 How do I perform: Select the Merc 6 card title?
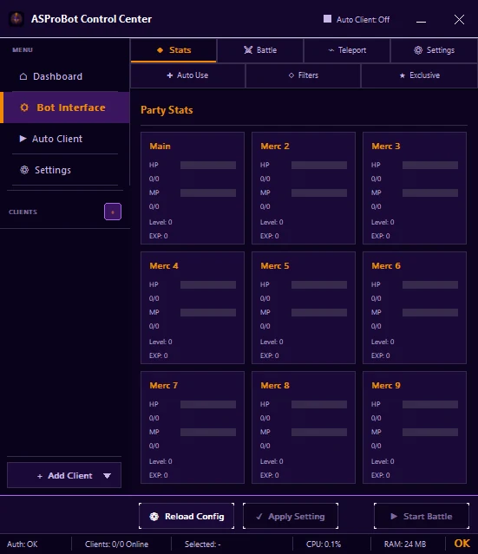tap(386, 265)
